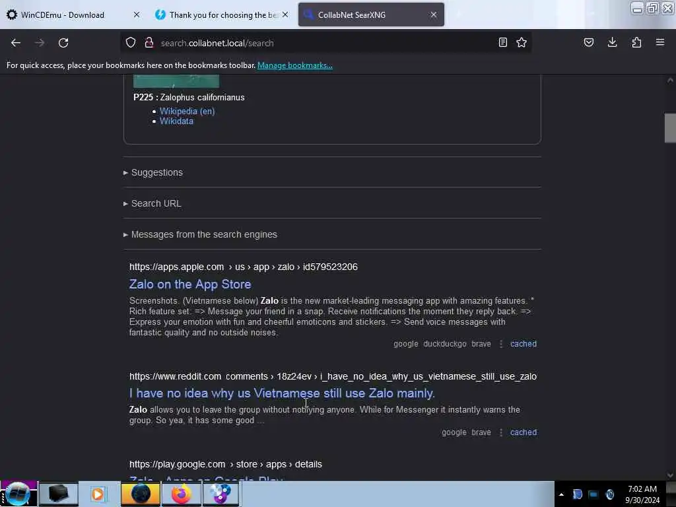This screenshot has height=507, width=676.
Task: Close the CollabNet SearXNG tab
Action: coord(434,15)
